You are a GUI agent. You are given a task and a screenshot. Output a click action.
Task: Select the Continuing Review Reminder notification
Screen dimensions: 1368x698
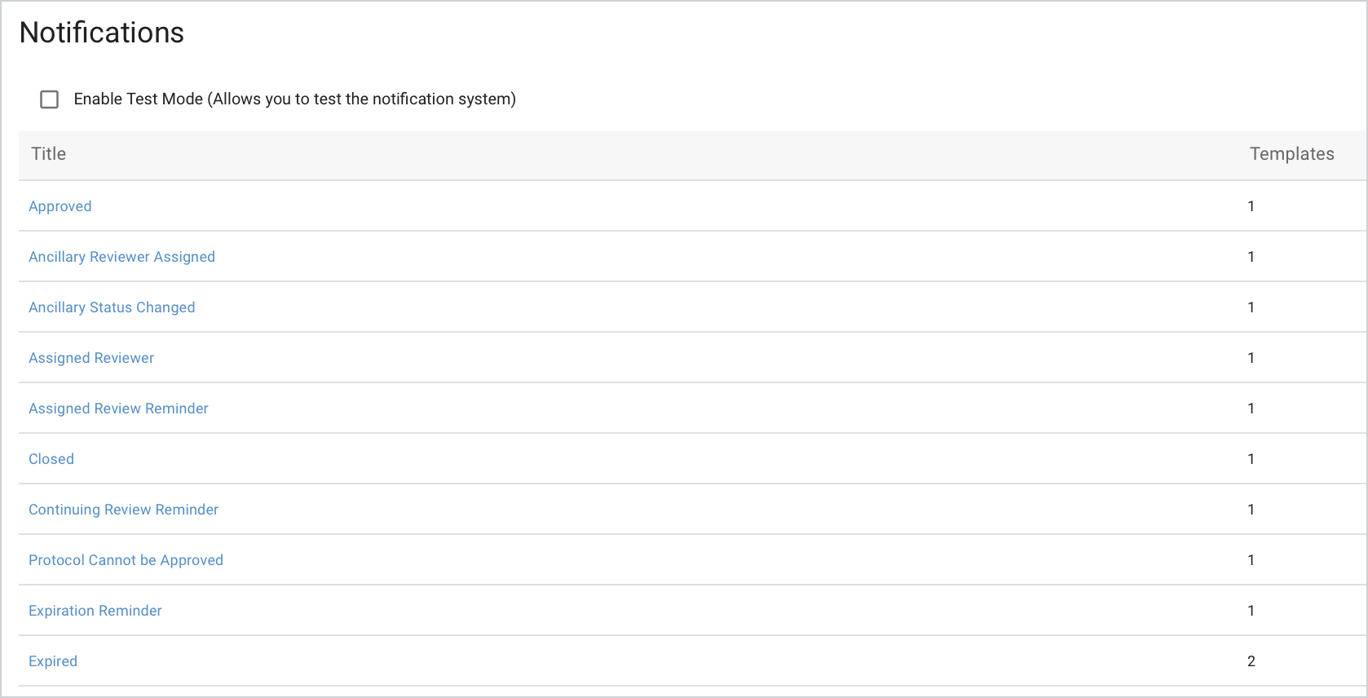point(123,510)
